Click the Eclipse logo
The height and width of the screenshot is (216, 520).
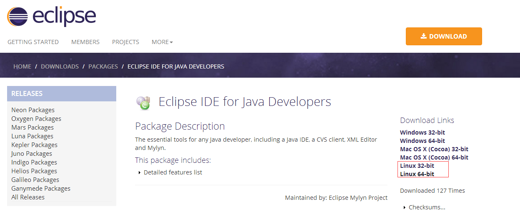tap(52, 16)
